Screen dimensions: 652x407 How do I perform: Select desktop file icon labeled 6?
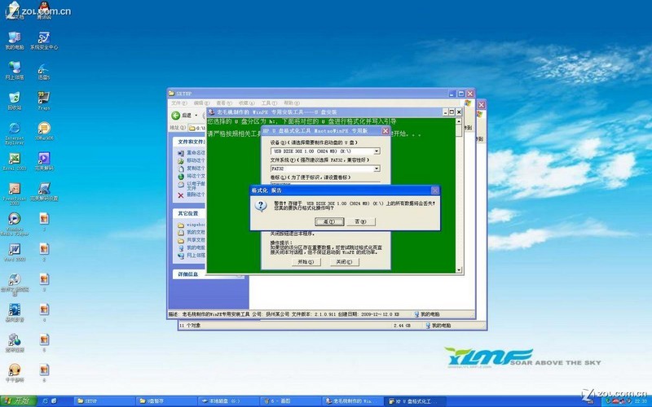pyautogui.click(x=44, y=373)
